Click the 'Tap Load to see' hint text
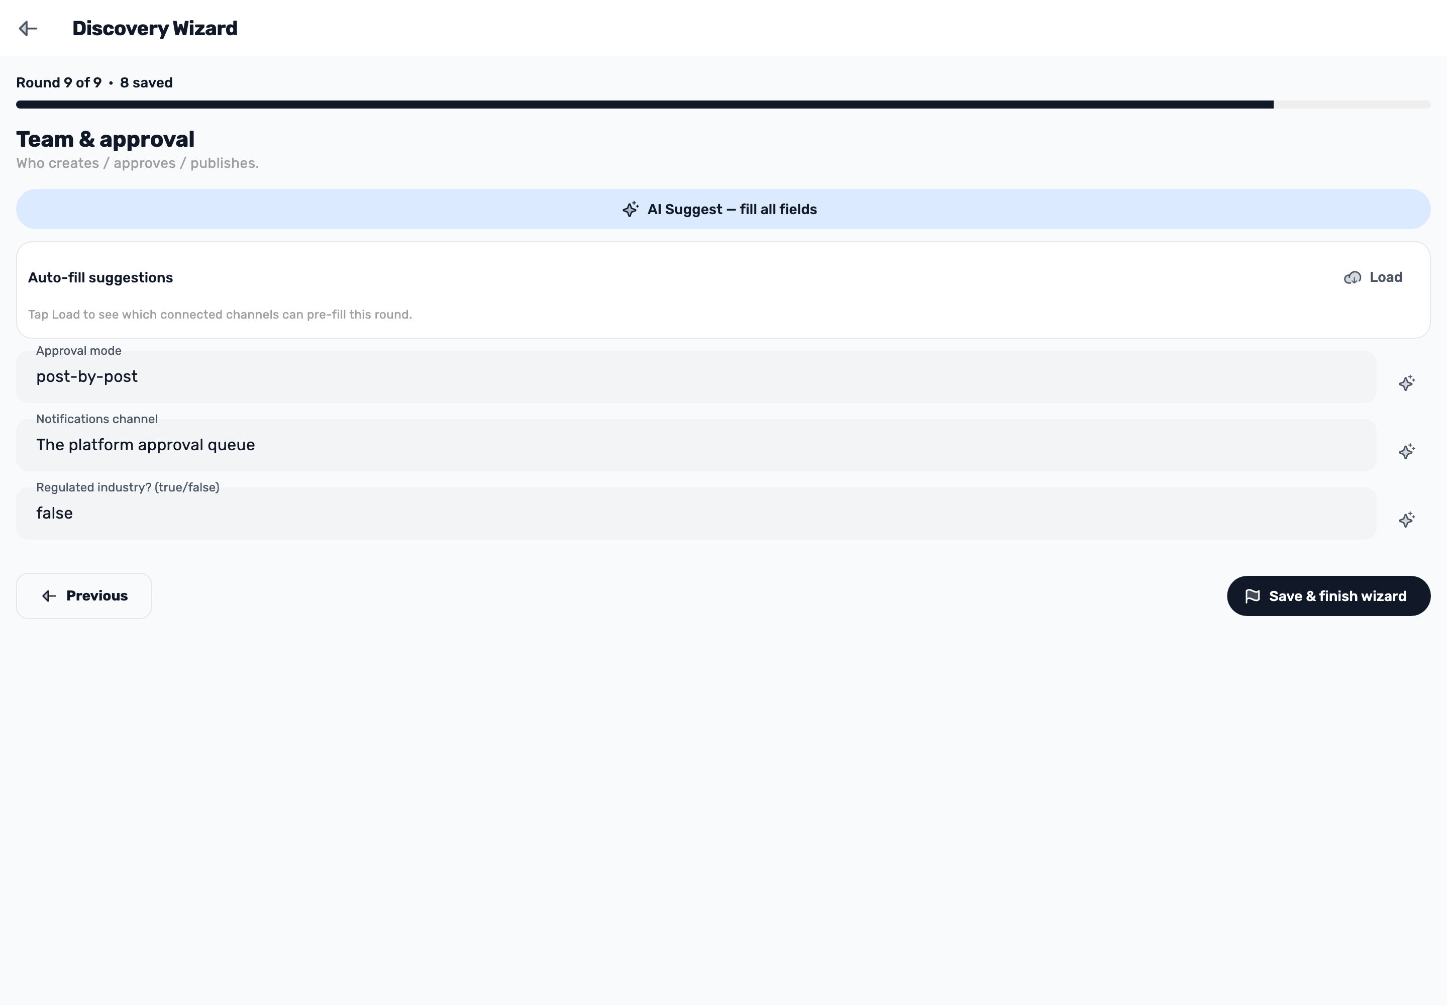The height and width of the screenshot is (1005, 1447). (220, 314)
